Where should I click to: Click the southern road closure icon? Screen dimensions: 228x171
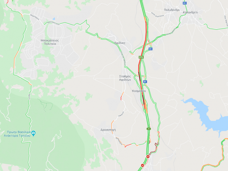pos(142,165)
